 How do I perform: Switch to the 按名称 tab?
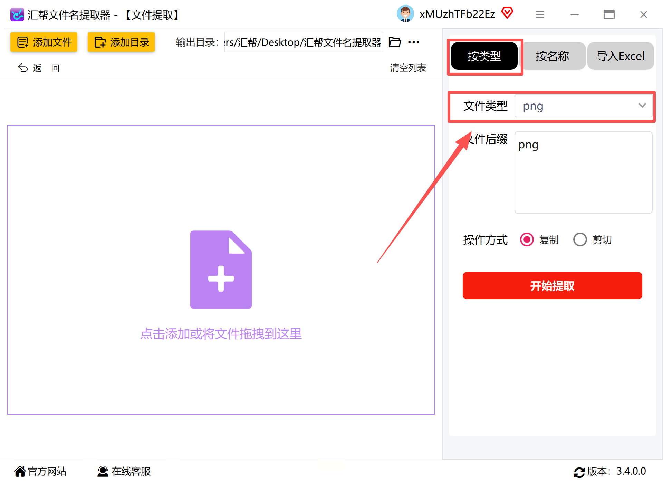pos(552,56)
